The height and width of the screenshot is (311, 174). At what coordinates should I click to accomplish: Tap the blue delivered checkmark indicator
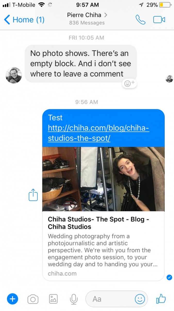click(x=169, y=278)
